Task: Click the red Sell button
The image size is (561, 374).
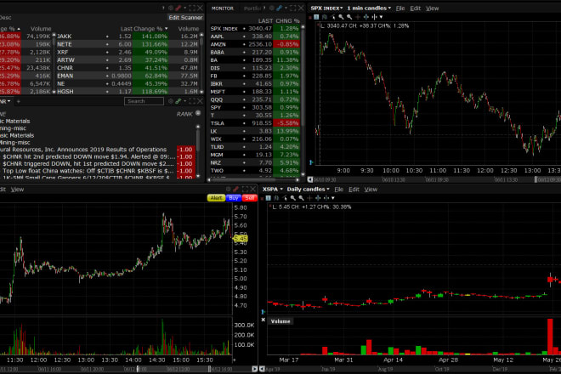Action: pyautogui.click(x=250, y=197)
